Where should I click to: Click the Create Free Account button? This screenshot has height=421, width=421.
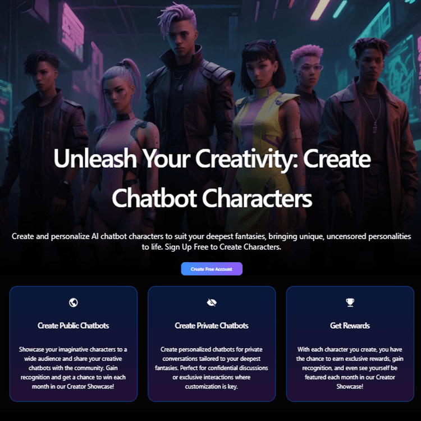coord(212,269)
